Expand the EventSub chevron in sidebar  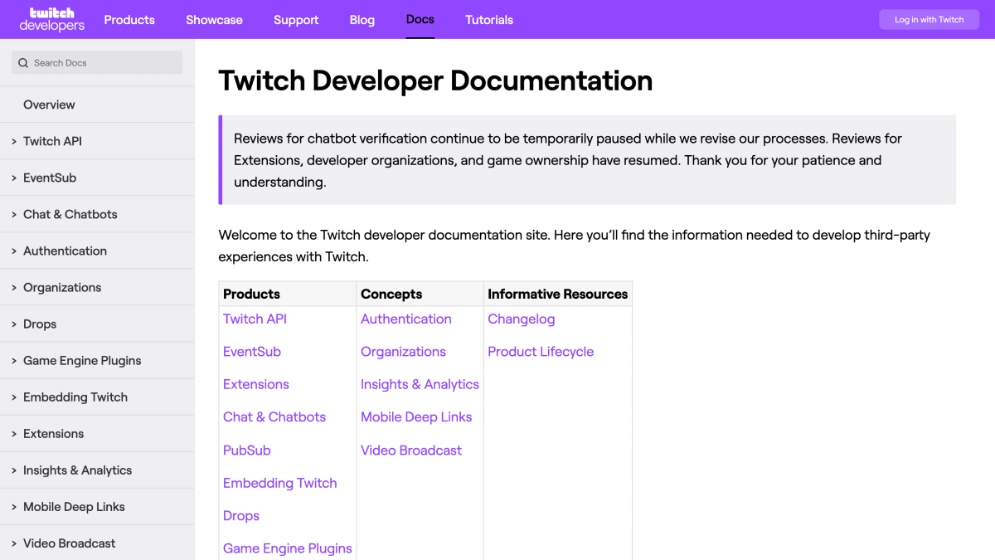pyautogui.click(x=14, y=178)
